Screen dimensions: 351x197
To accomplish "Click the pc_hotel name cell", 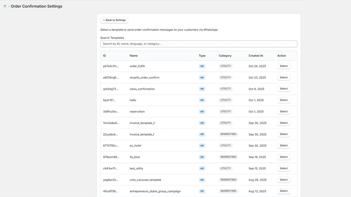I will click(x=135, y=146).
